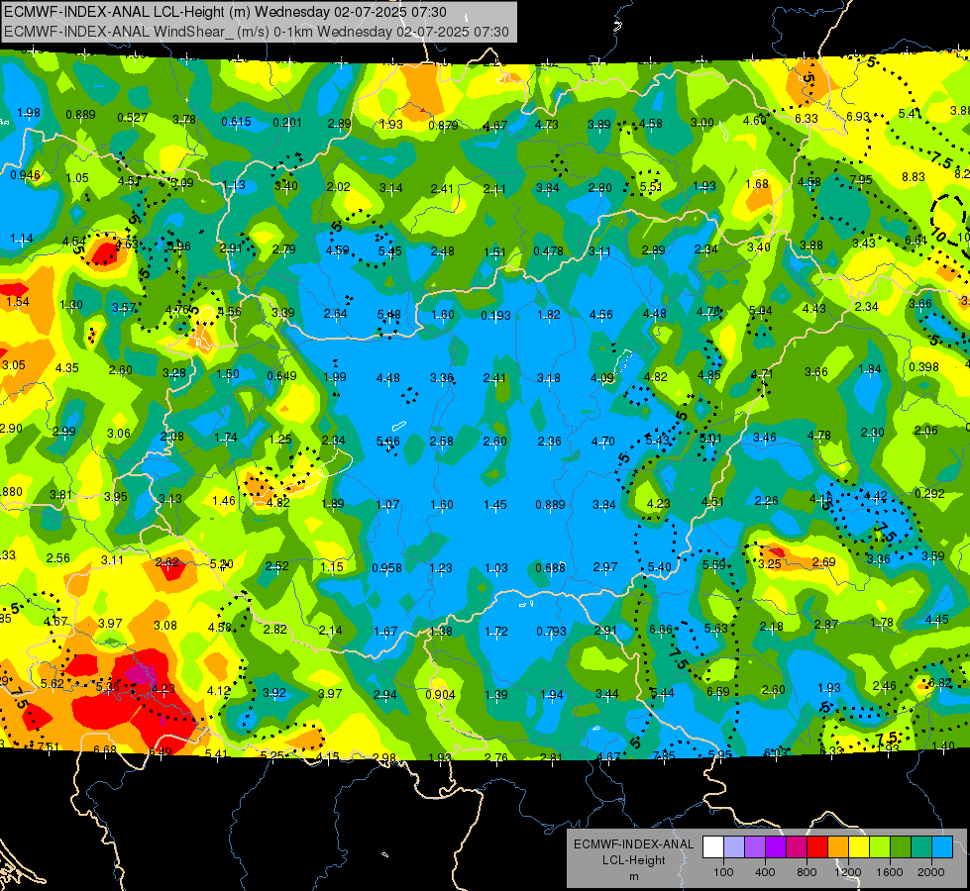Select the red swatch in the legend

coord(816,847)
